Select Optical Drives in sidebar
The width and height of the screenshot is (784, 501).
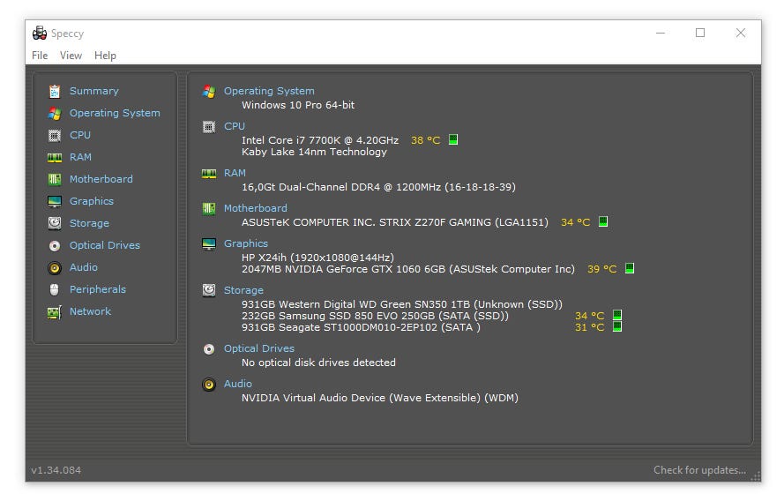pos(104,245)
